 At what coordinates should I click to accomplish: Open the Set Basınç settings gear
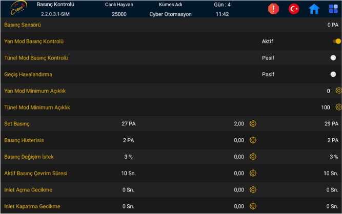coord(253,123)
